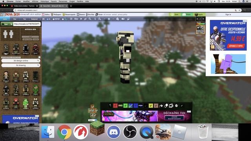Open the Banners page link
The image size is (251, 141).
pyautogui.click(x=81, y=14)
